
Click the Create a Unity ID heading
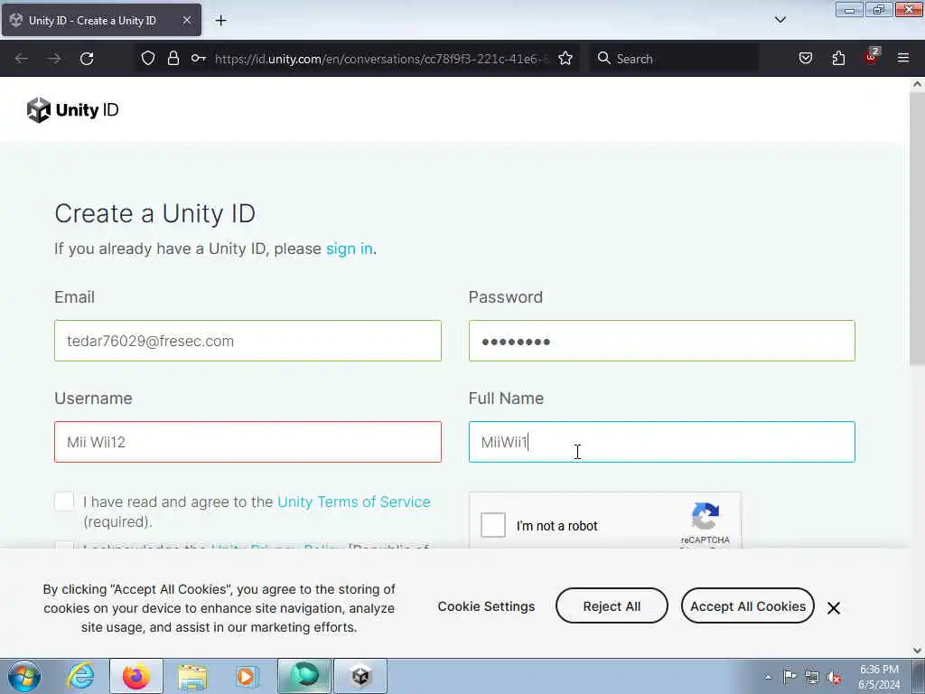coord(154,213)
